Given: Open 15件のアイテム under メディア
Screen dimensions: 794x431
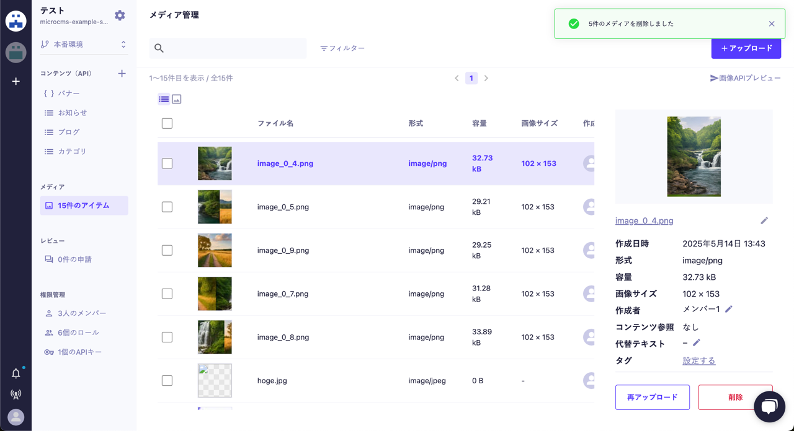Looking at the screenshot, I should pyautogui.click(x=84, y=205).
